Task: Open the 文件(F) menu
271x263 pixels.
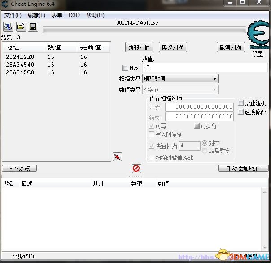Action: click(13, 15)
